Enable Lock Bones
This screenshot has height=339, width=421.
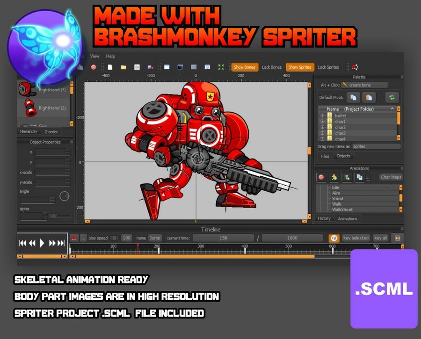[272, 67]
